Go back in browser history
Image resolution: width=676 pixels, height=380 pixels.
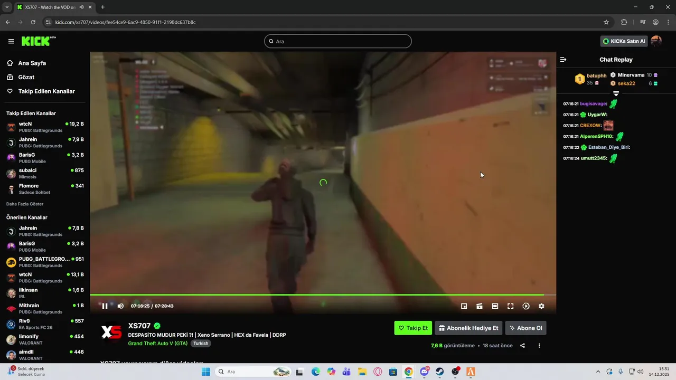point(7,22)
